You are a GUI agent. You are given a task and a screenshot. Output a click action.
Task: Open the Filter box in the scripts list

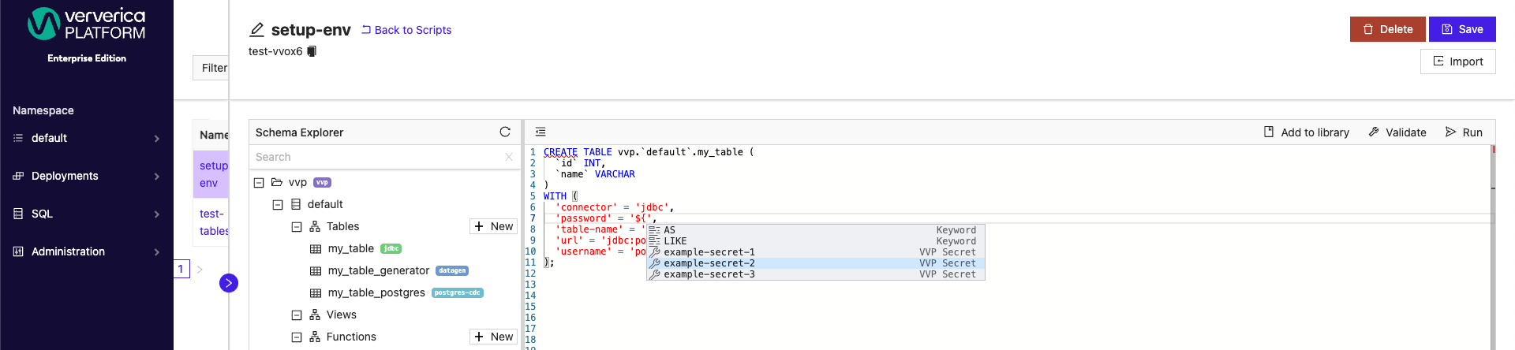[211, 68]
